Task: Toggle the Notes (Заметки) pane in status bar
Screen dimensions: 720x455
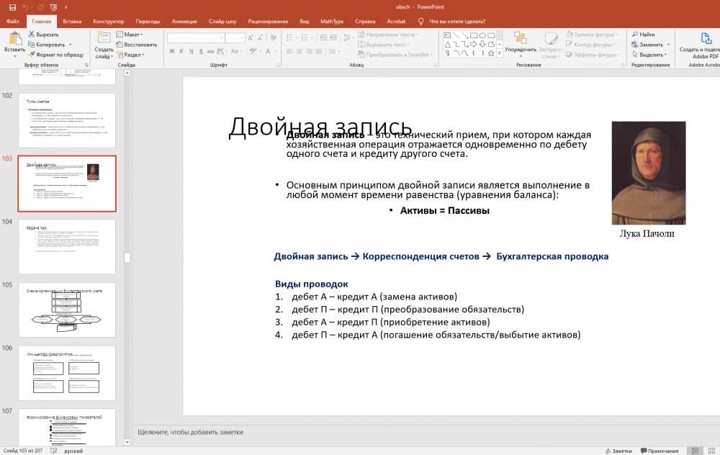Action: 617,451
